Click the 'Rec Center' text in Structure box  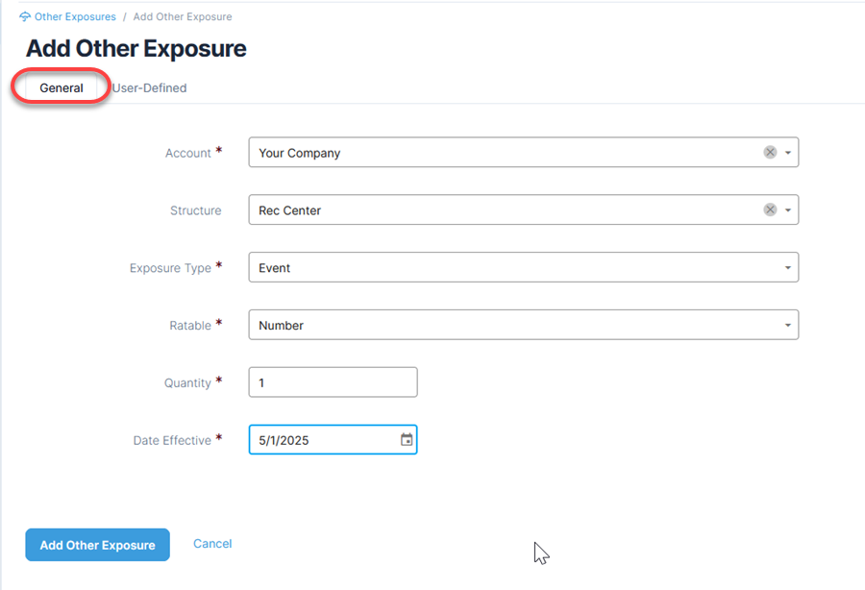coord(289,210)
